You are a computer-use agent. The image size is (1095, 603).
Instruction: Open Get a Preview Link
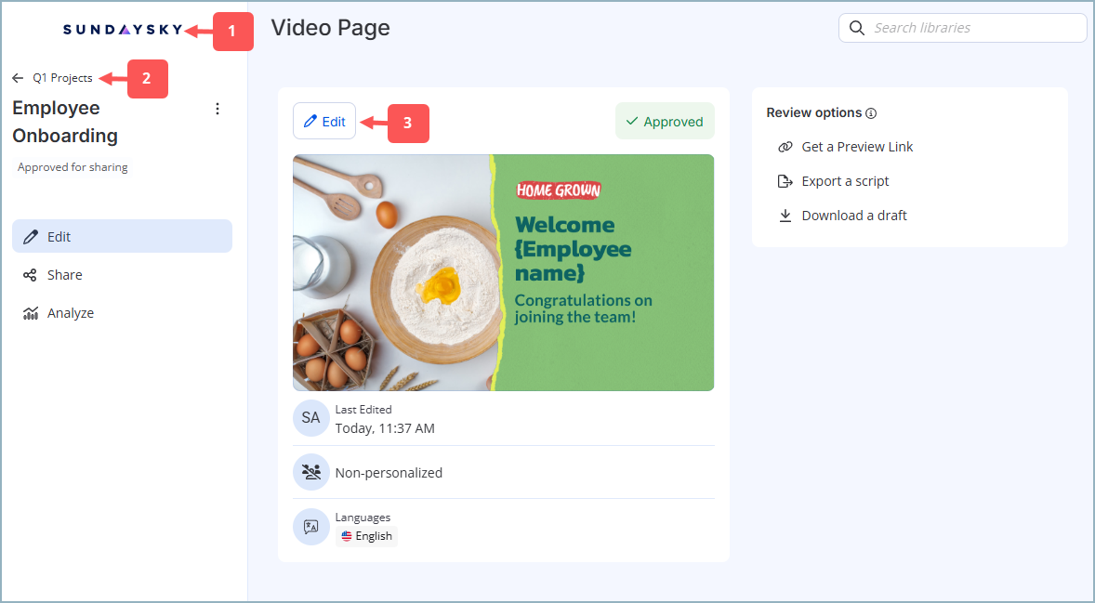coord(856,146)
